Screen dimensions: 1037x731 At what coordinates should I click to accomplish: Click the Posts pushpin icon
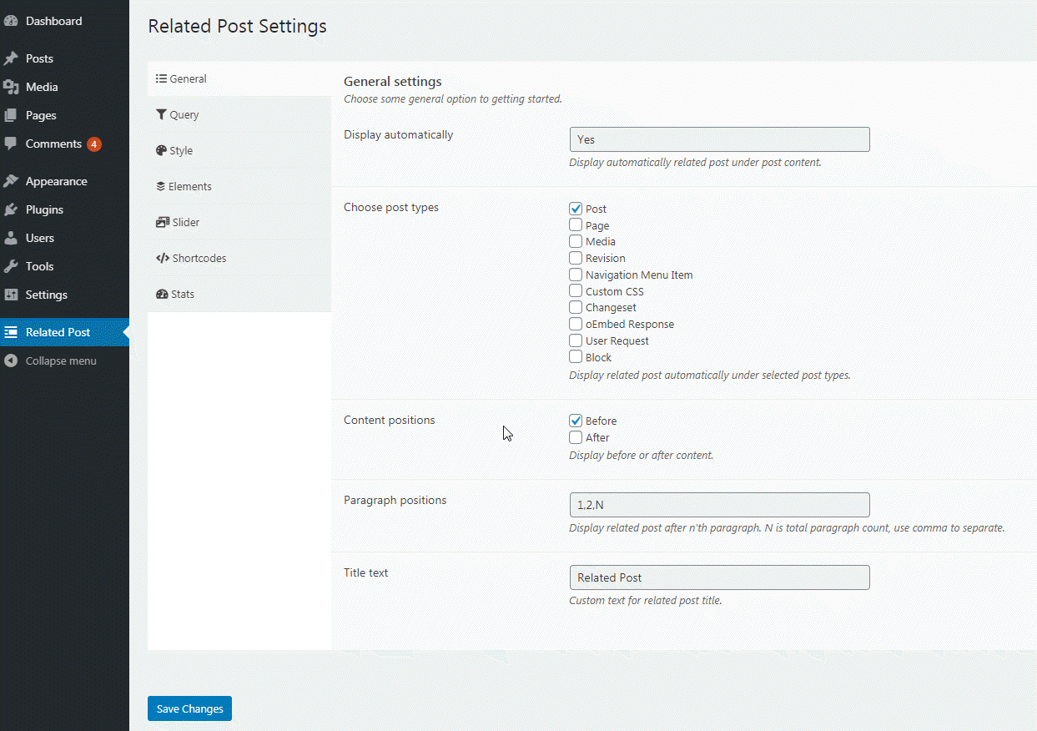[11, 58]
